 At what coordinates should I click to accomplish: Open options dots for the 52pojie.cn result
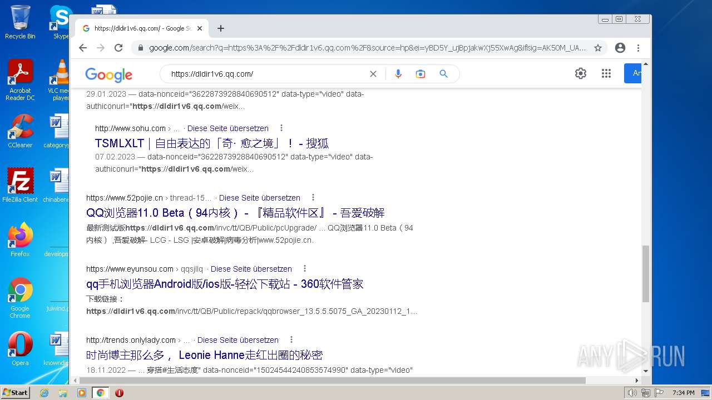pyautogui.click(x=313, y=197)
